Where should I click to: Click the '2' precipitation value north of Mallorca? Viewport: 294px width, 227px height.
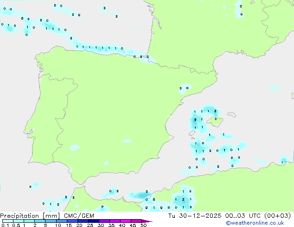pos(215,111)
